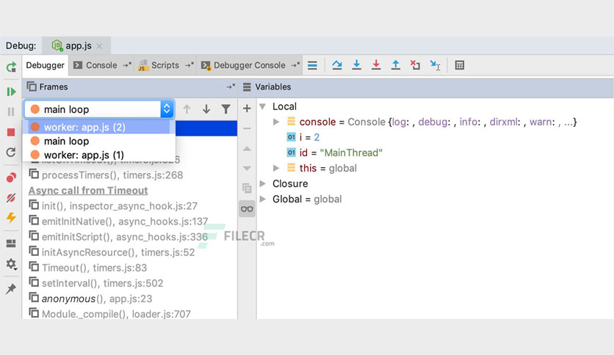Image resolution: width=614 pixels, height=355 pixels.
Task: Expand the Global = global node
Action: (263, 199)
